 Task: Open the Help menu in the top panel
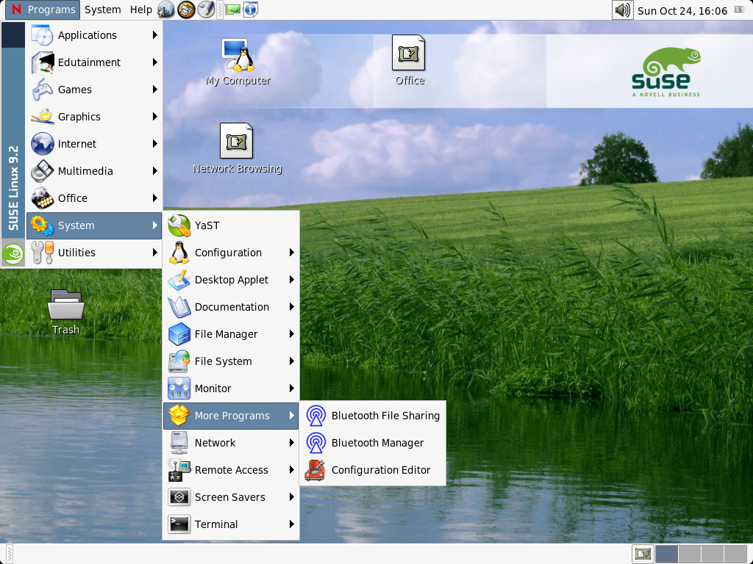(140, 10)
